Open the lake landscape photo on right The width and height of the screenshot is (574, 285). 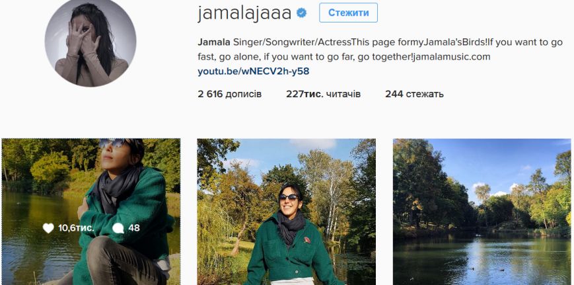coord(482,212)
